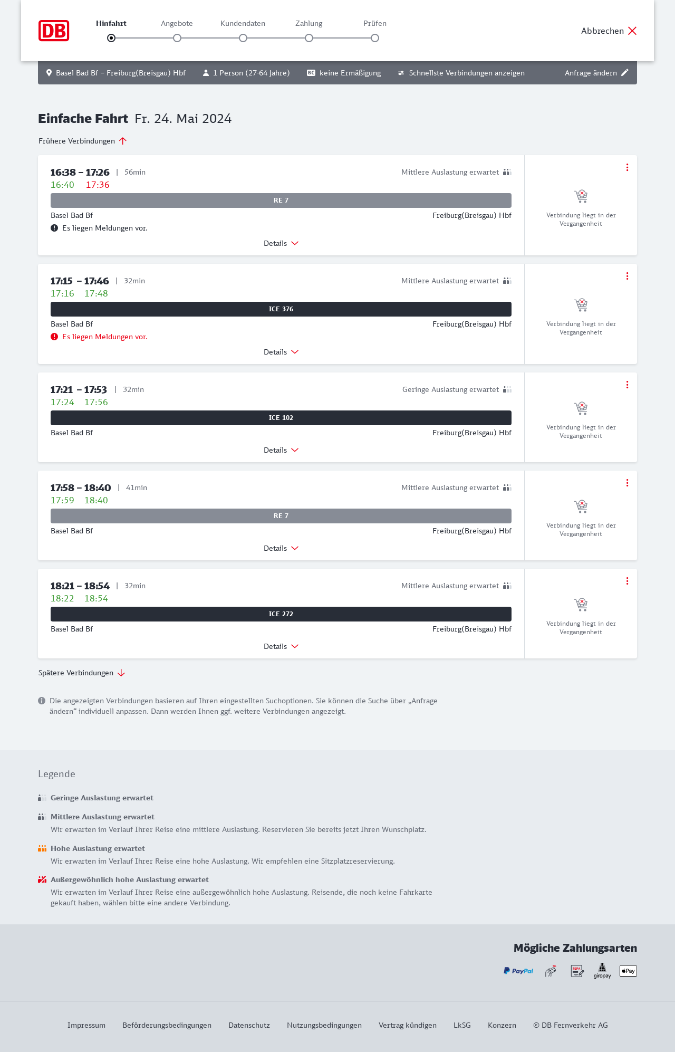Click the crossed cart icon for 16:38 connection
The height and width of the screenshot is (1052, 675).
tap(581, 196)
